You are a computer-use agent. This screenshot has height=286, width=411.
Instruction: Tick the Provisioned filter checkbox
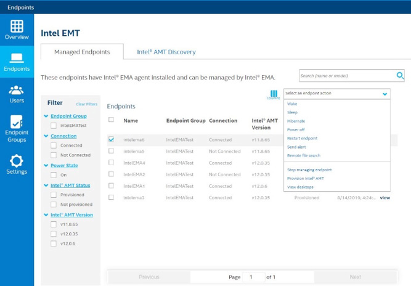(54, 195)
